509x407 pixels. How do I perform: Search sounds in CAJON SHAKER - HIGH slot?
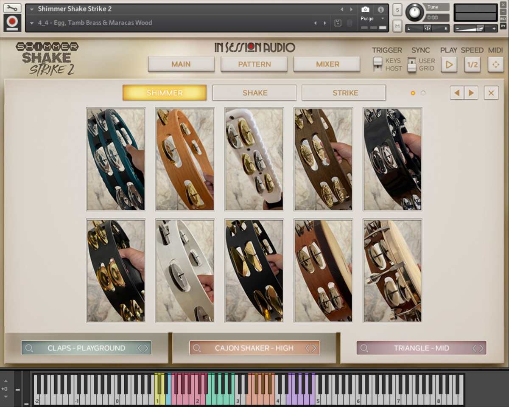pyautogui.click(x=197, y=348)
